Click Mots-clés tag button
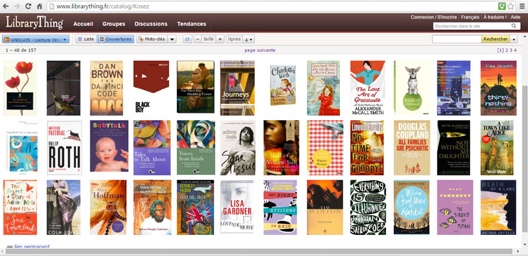528x256 pixels. click(x=152, y=39)
